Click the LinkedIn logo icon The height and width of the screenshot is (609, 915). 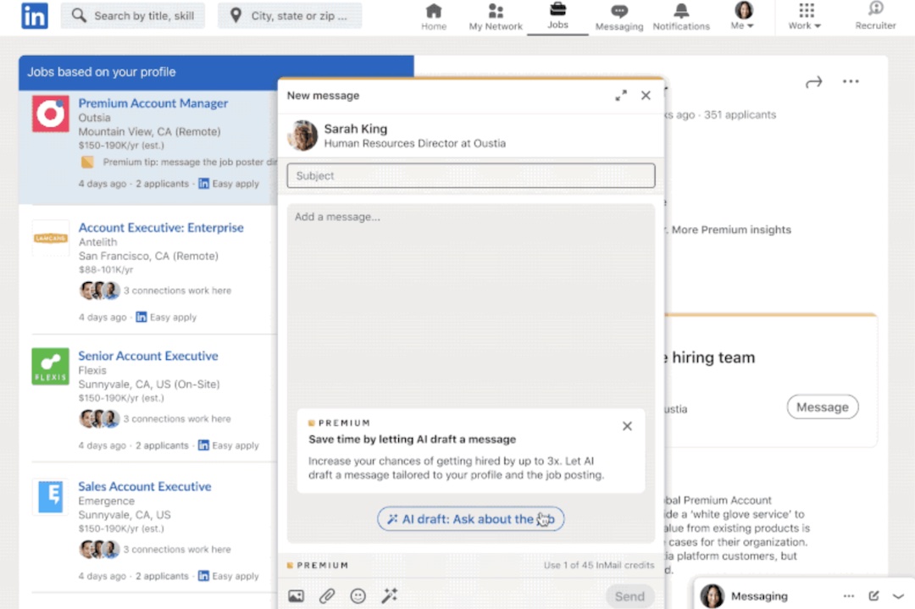(x=35, y=16)
